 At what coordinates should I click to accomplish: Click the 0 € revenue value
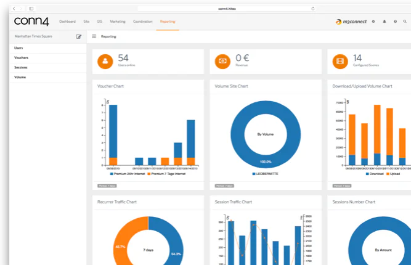tap(242, 58)
